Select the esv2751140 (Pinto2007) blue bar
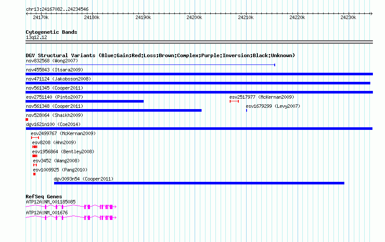The image size is (385, 242). [85, 101]
